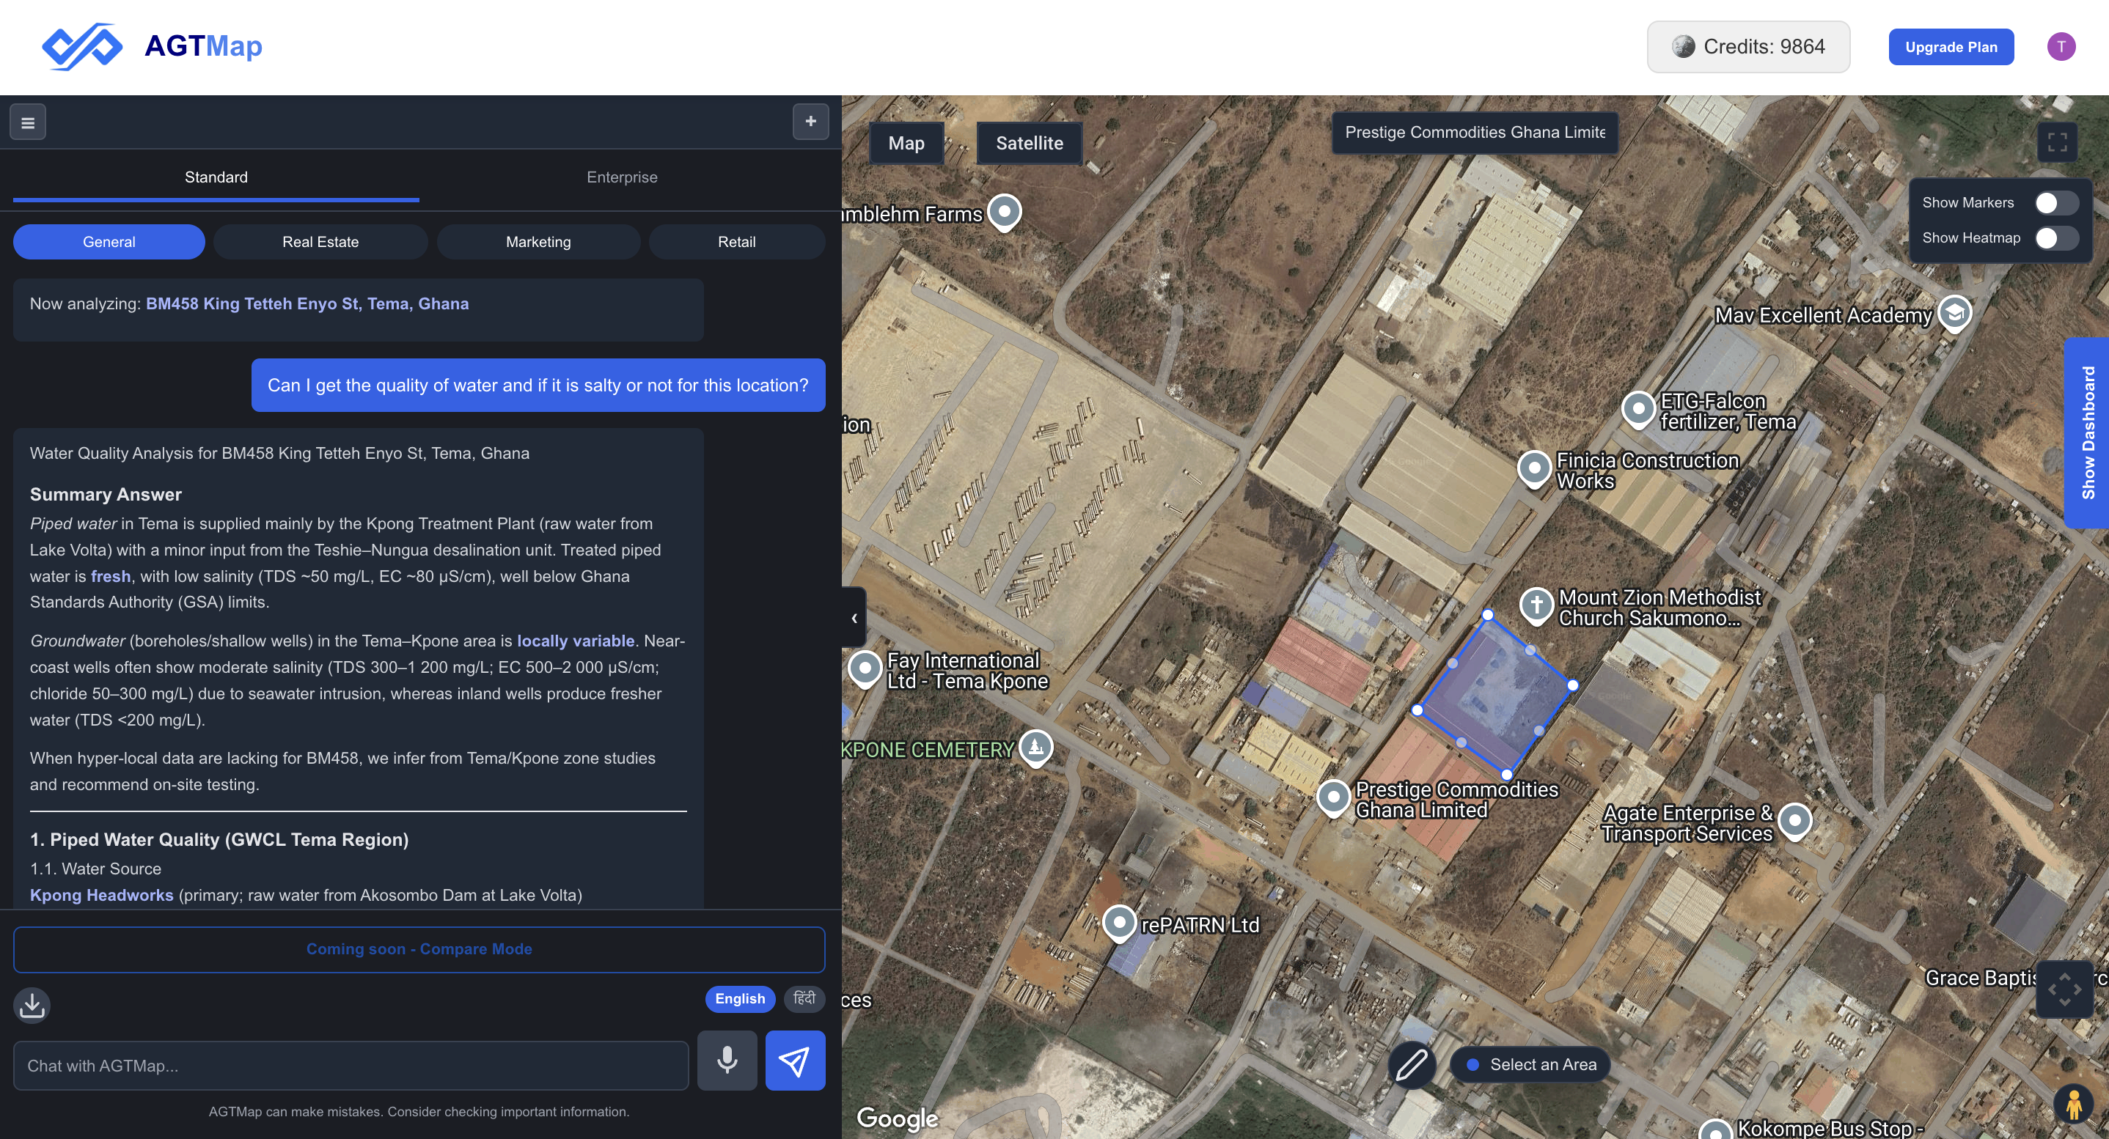Start a new chat with the plus icon
Viewport: 2109px width, 1139px height.
point(810,121)
